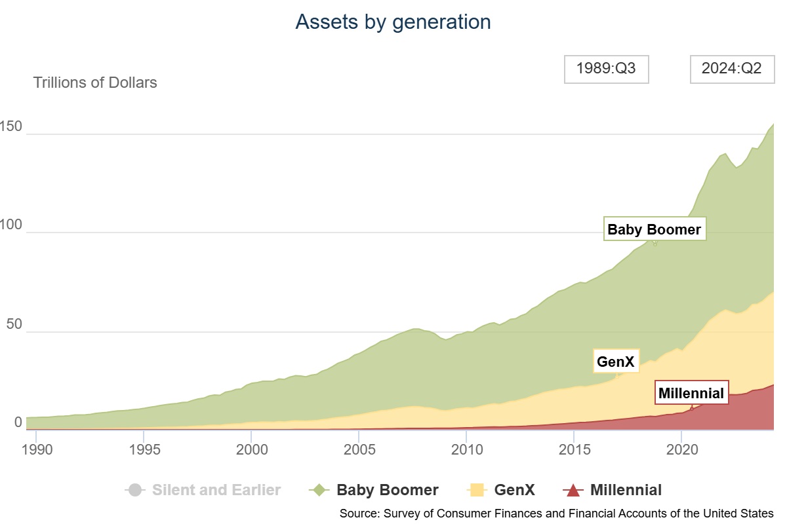Toggle the Millennial legend text label

click(x=626, y=490)
